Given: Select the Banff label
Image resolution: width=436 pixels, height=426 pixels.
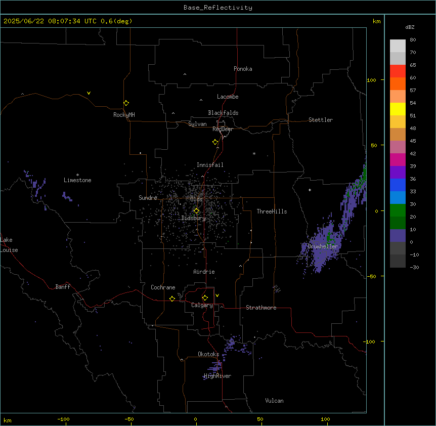Looking at the screenshot, I should [63, 287].
